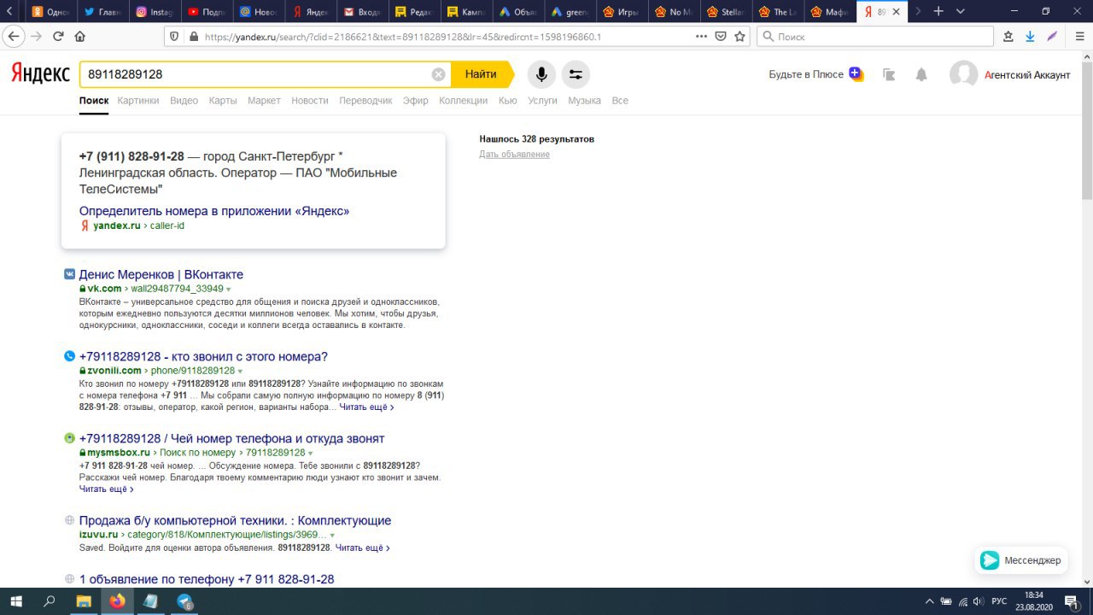Open the Windows notification center
This screenshot has width=1093, height=615.
tap(1073, 601)
